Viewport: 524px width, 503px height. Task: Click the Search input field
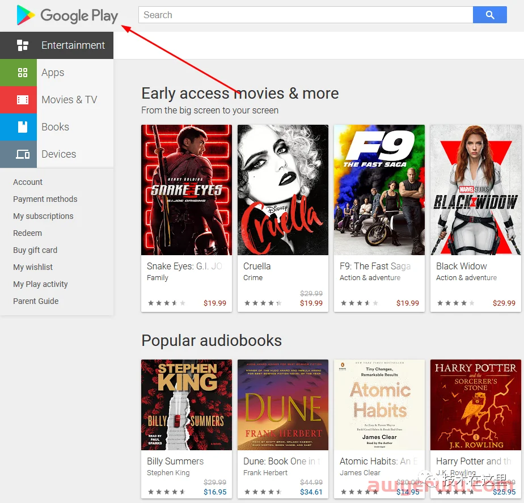tap(306, 15)
